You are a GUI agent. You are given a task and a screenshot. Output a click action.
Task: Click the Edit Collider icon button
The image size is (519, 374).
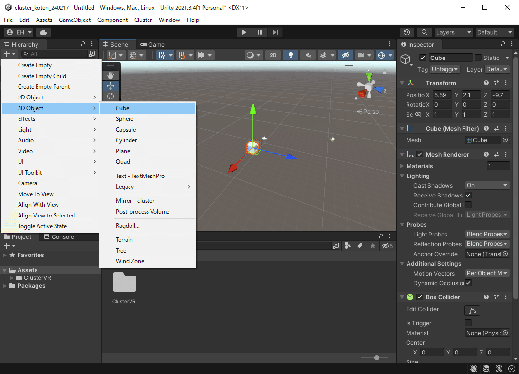472,310
